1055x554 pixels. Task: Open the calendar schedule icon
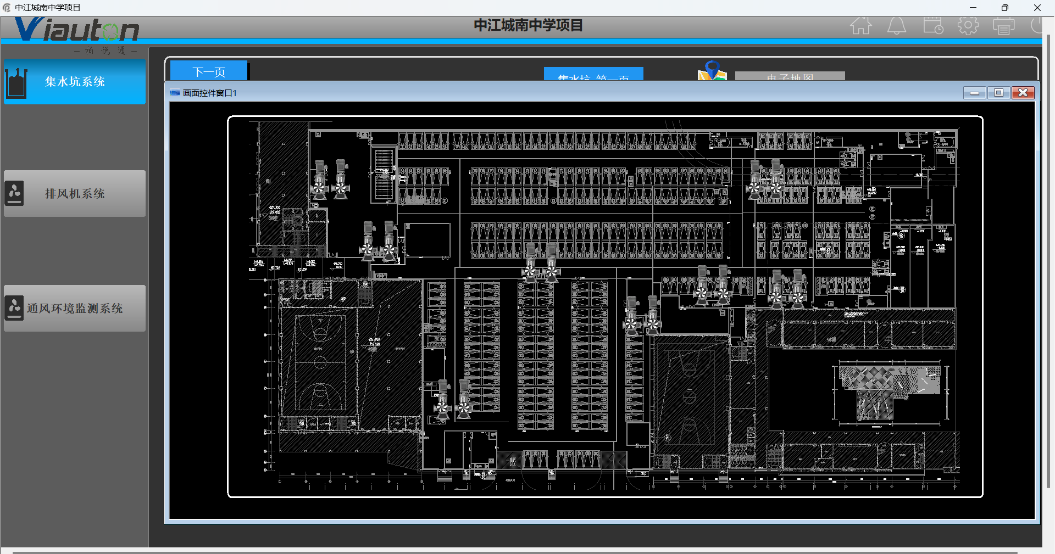[x=933, y=26]
